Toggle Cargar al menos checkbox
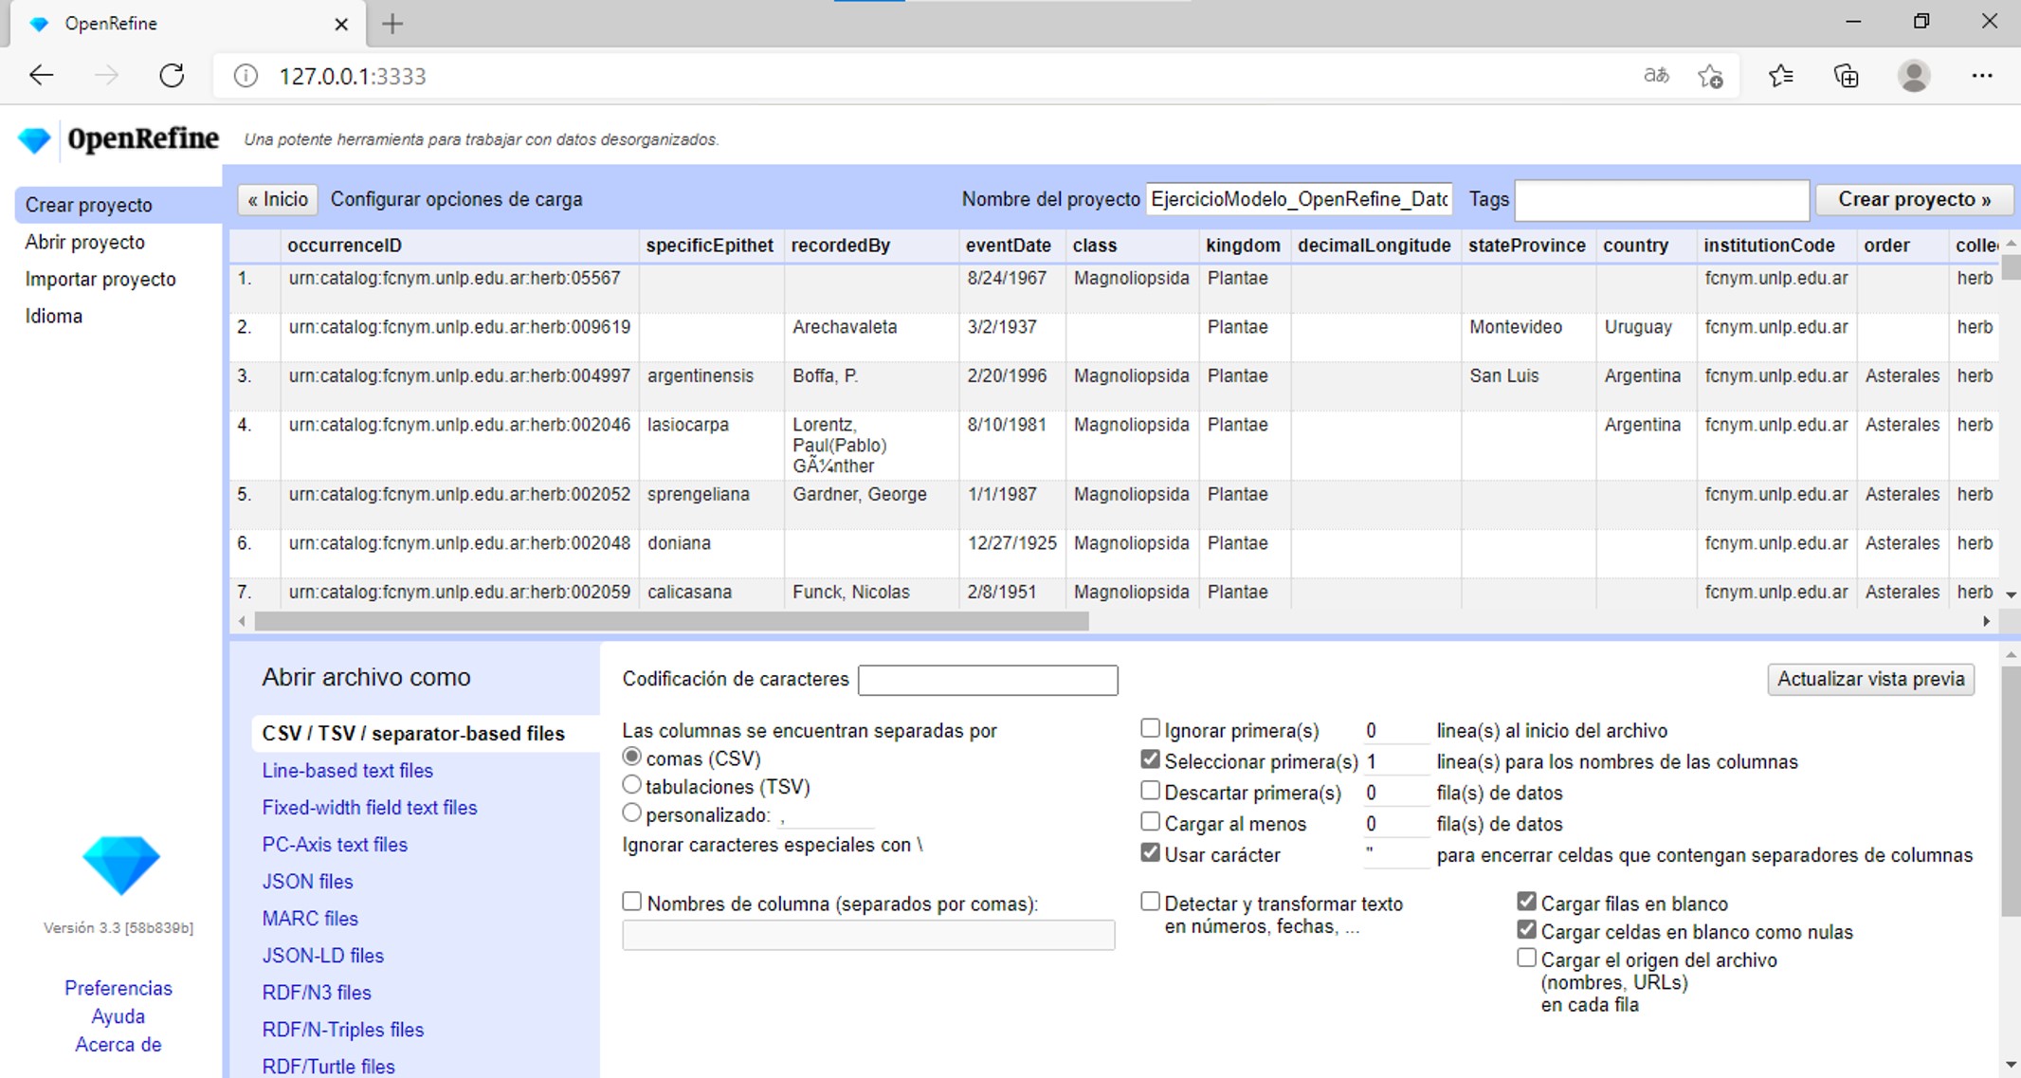This screenshot has width=2021, height=1078. [1150, 821]
